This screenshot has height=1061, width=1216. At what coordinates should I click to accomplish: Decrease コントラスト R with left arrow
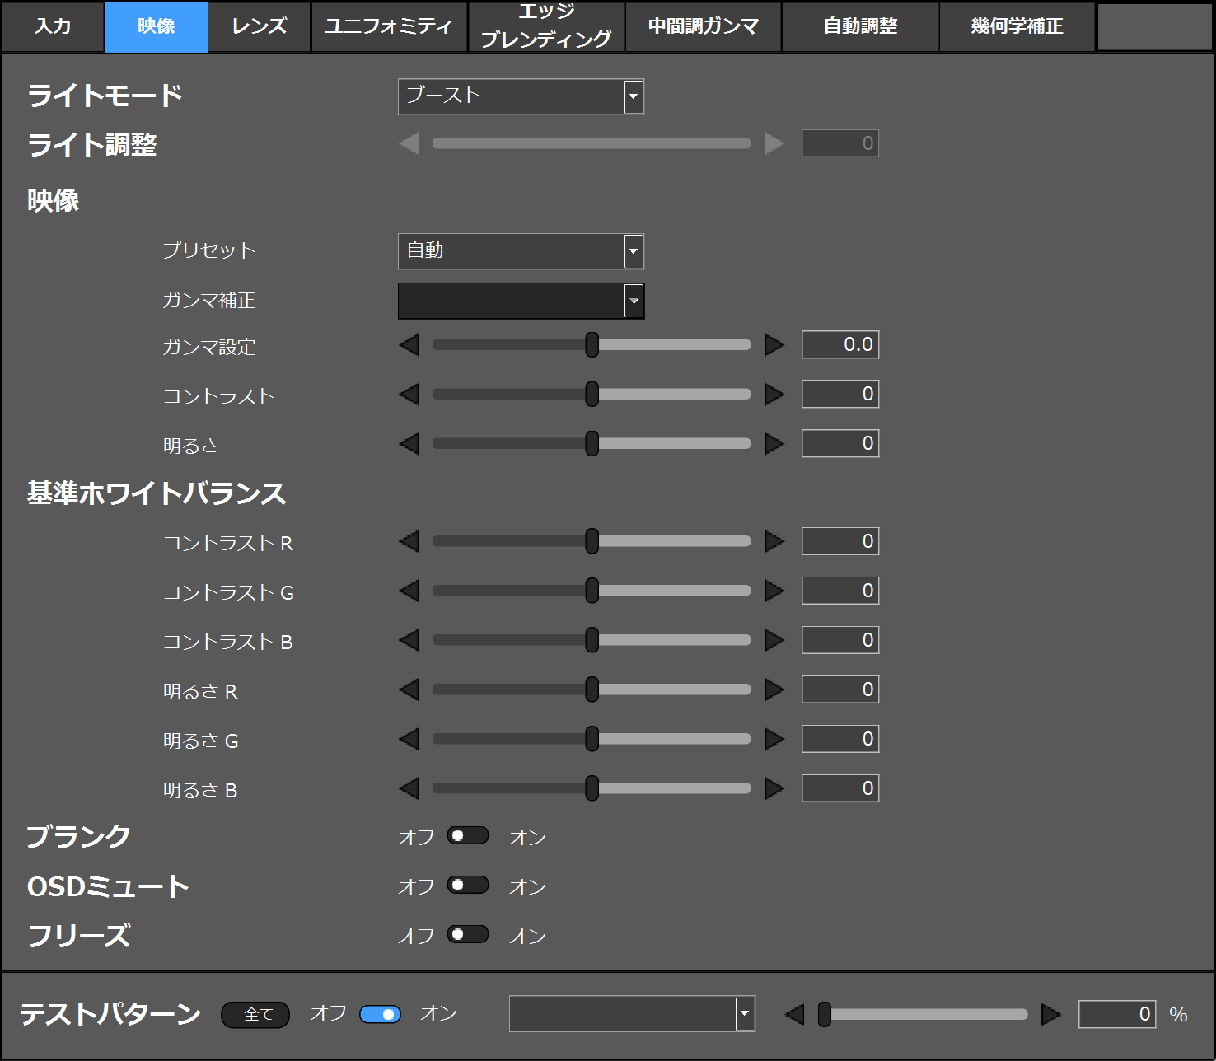tap(409, 541)
